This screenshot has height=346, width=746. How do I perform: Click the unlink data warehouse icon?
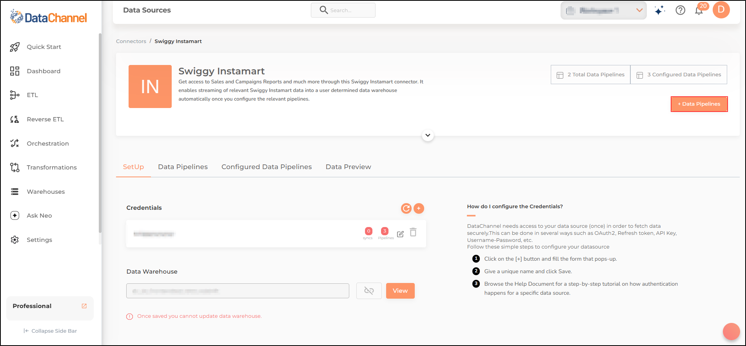[x=369, y=291]
